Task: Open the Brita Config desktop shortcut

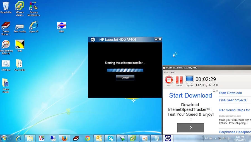Action: tap(20, 28)
